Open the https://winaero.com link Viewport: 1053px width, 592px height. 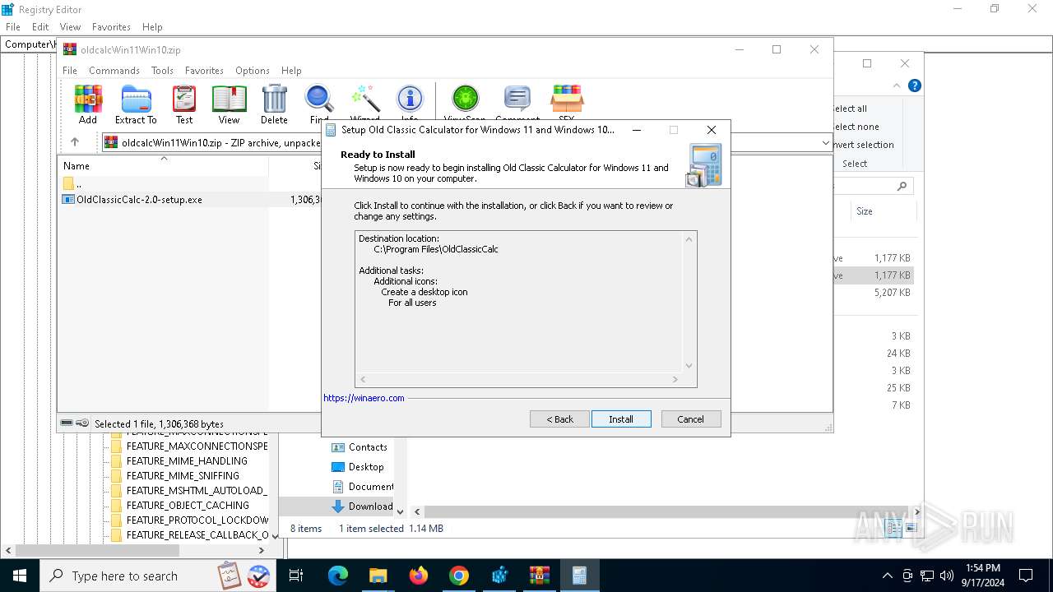click(x=364, y=398)
